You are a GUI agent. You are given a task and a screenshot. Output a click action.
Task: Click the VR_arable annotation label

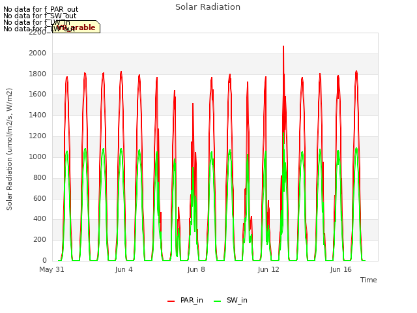click(x=76, y=27)
